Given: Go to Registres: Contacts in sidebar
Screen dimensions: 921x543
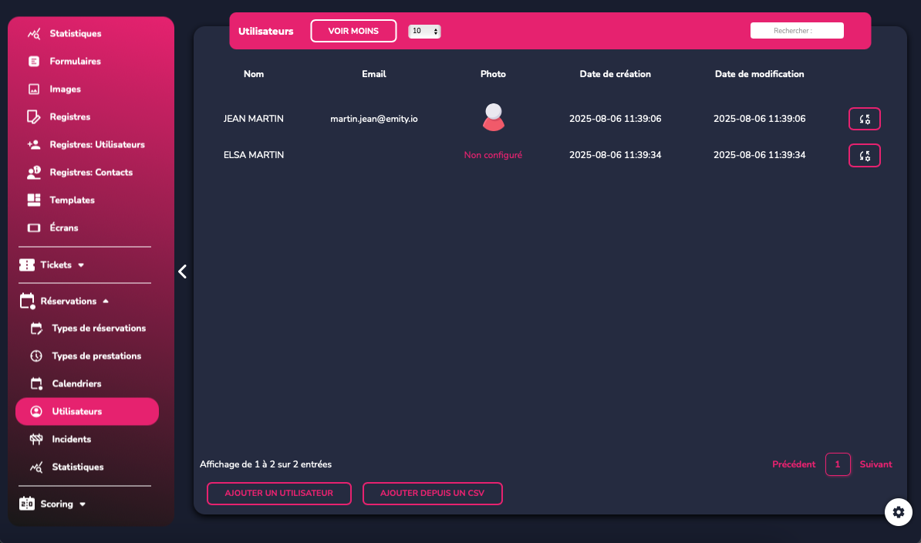Looking at the screenshot, I should click(x=90, y=173).
